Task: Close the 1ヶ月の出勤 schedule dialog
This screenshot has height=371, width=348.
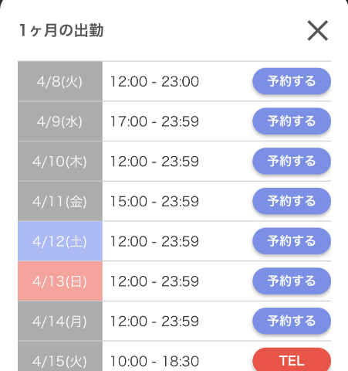Action: click(318, 30)
